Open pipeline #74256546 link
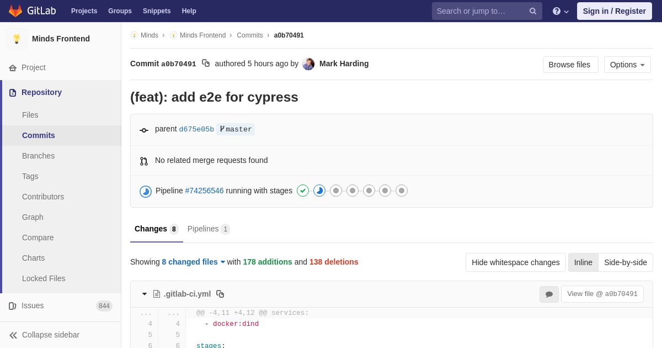 point(204,191)
